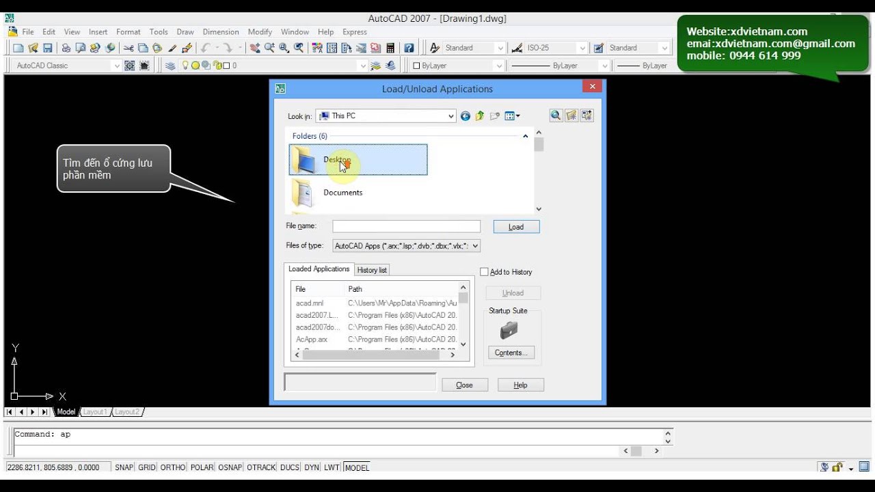Click acad.mnl in loaded applications list
The image size is (875, 492).
[310, 303]
